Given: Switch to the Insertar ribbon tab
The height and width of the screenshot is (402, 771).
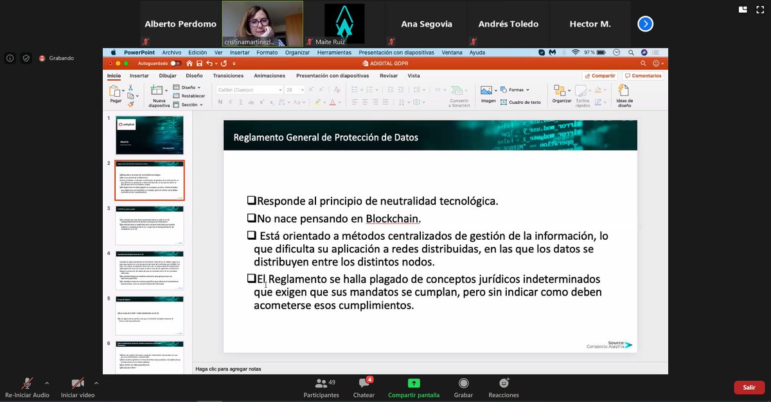Looking at the screenshot, I should coord(139,75).
